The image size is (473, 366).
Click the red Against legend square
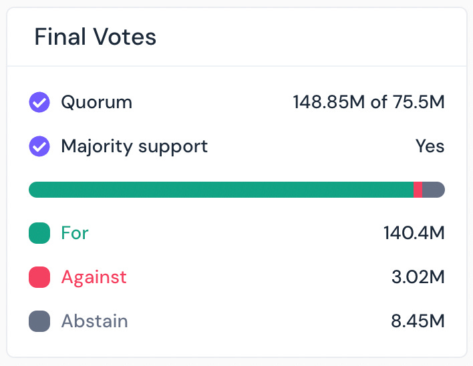[x=39, y=277]
